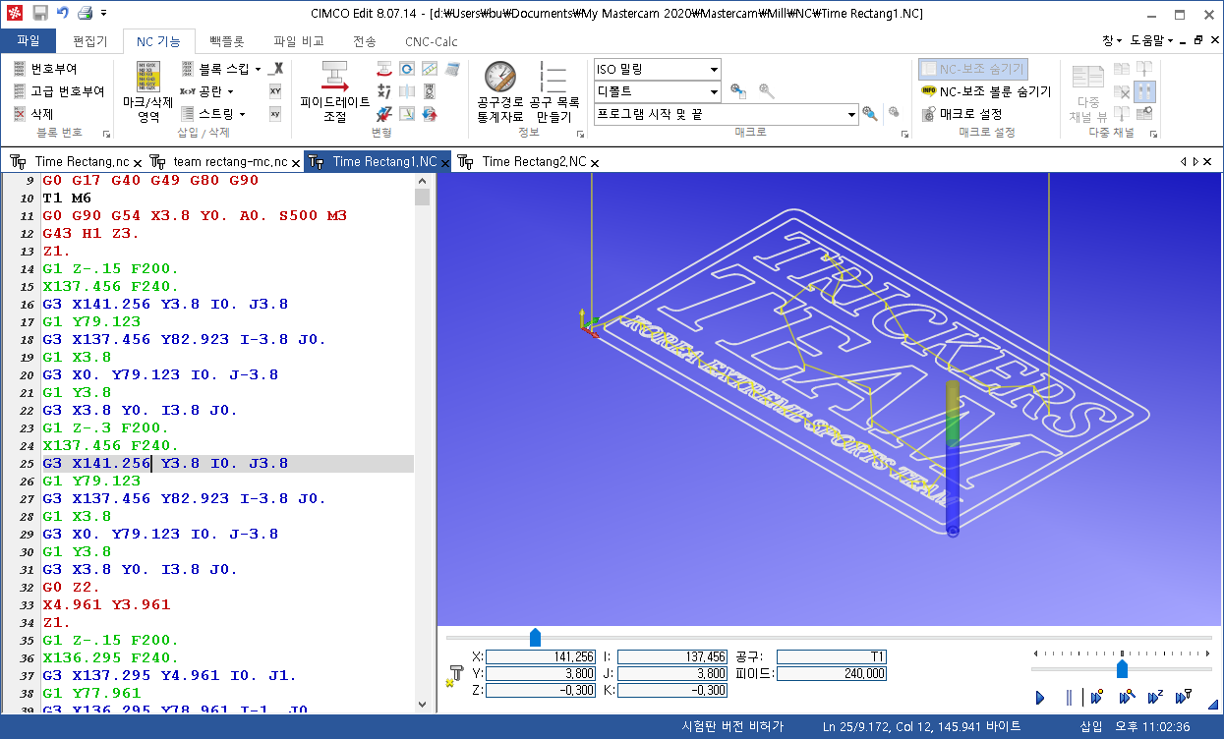Open the 파일 file menu button
1224x739 pixels.
click(x=29, y=41)
